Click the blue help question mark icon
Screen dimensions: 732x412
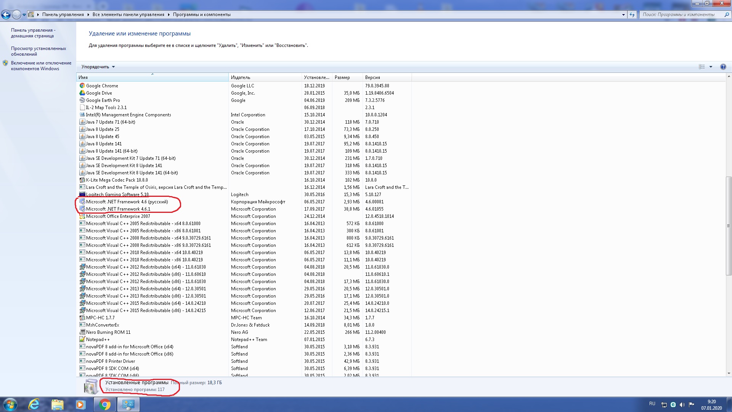(723, 67)
